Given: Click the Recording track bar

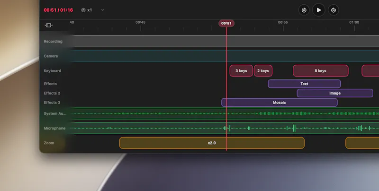Looking at the screenshot, I should 225,41.
